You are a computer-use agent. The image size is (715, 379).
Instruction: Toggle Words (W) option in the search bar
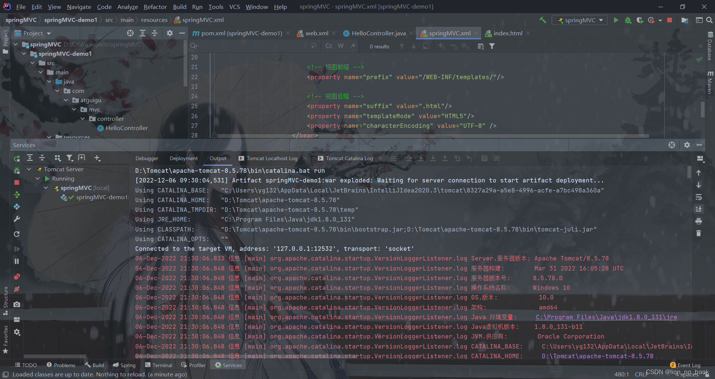tap(340, 46)
